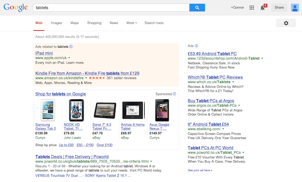Open the Sanei 7" Tablet Pc product image
The image size is (302, 182).
(x=105, y=110)
